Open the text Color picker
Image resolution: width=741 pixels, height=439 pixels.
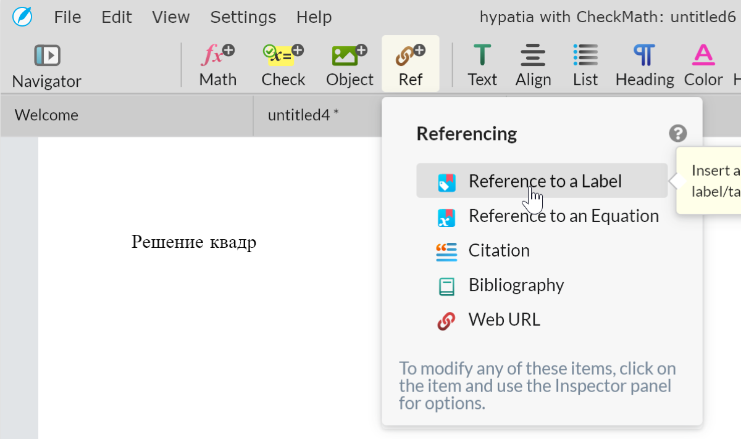703,66
